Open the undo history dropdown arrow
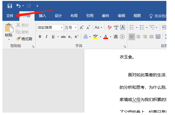The image size is (175, 115). 23,6
